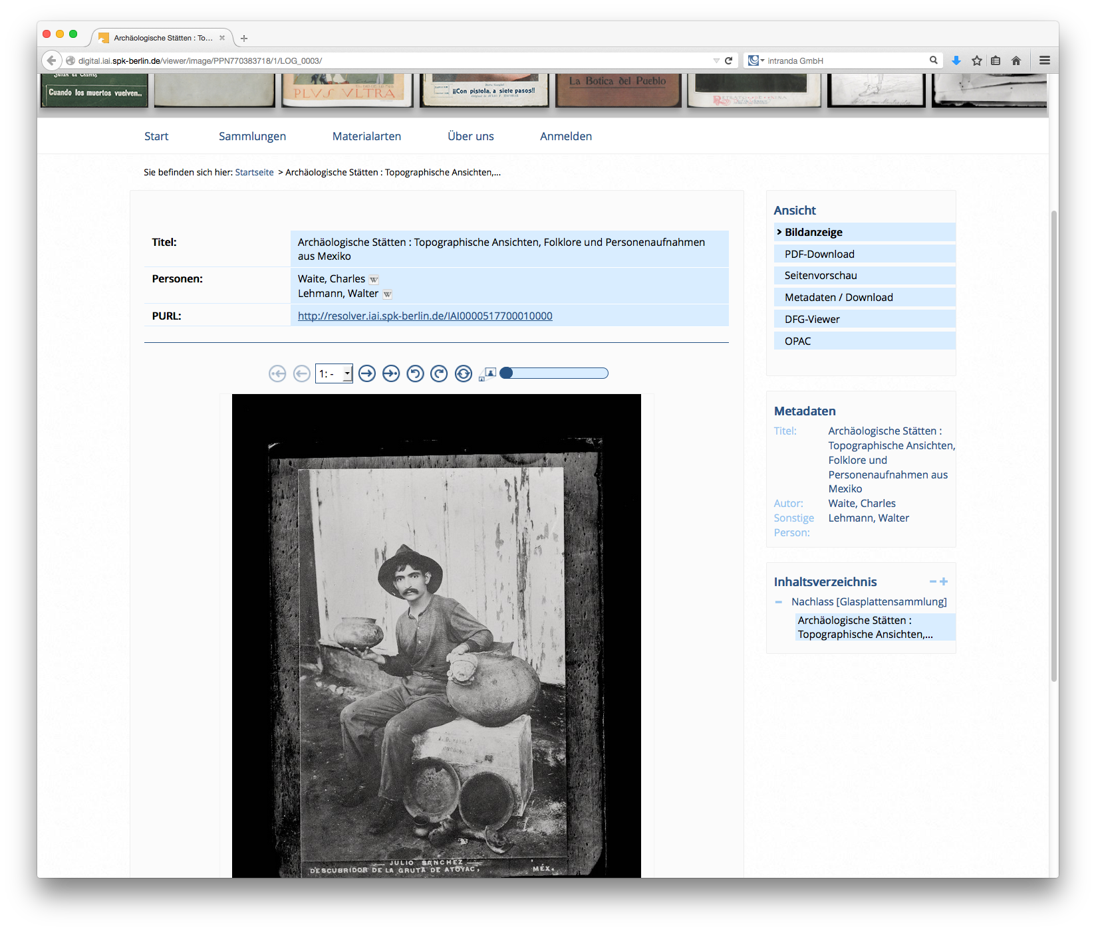Screen dimensions: 1096x931
Task: Collapse all table of contents entries
Action: (x=933, y=581)
